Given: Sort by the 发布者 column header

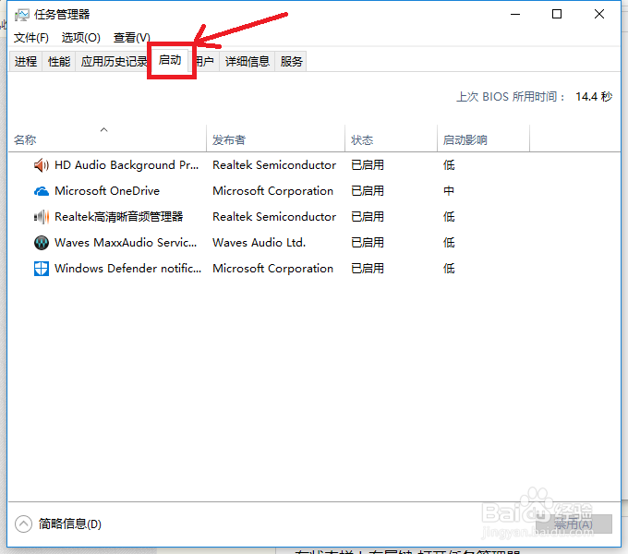Looking at the screenshot, I should [x=275, y=138].
